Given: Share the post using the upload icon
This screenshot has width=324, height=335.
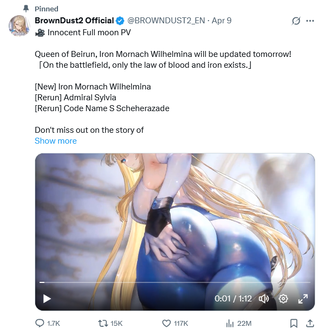Looking at the screenshot, I should pos(310,323).
